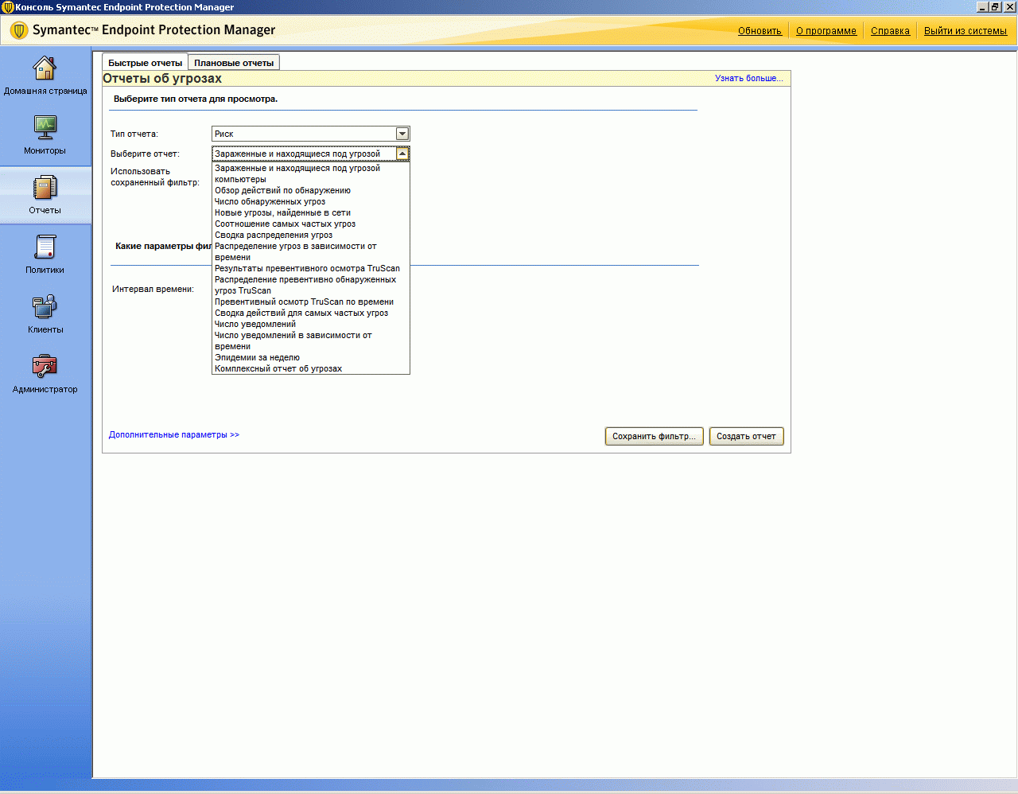
Task: Choose Зараженные и находящиеся под угрозой компьютеры
Action: pyautogui.click(x=311, y=173)
